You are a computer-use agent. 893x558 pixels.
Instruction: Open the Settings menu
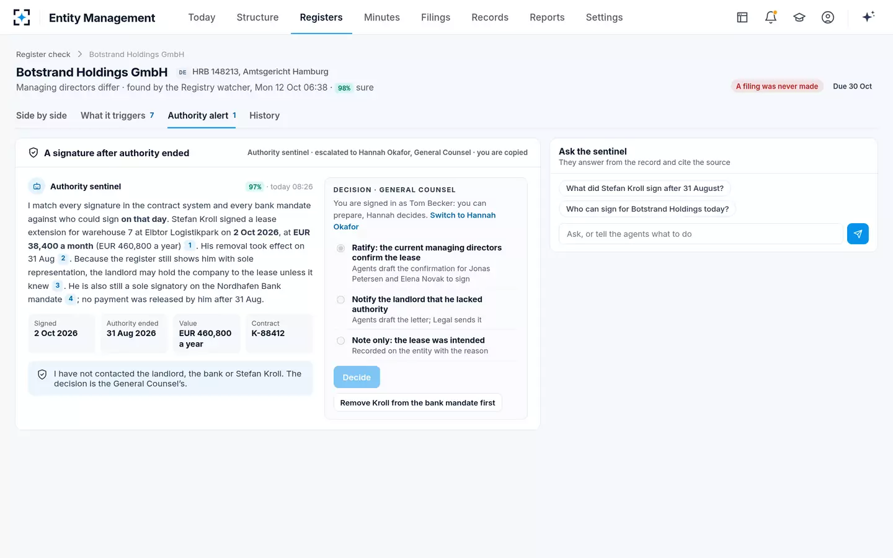(x=604, y=17)
